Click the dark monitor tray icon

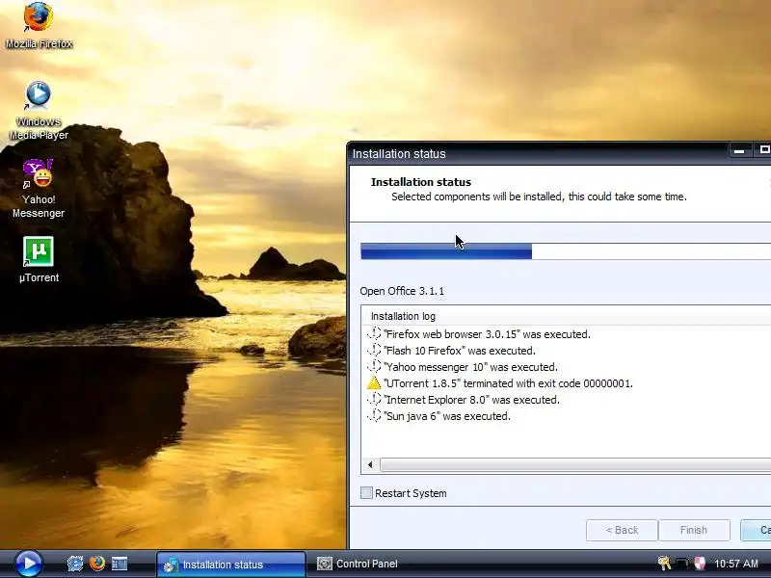tap(682, 564)
